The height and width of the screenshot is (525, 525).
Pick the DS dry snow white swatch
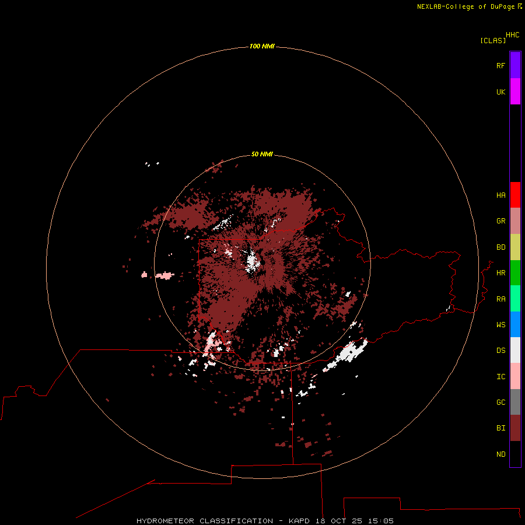coord(515,350)
